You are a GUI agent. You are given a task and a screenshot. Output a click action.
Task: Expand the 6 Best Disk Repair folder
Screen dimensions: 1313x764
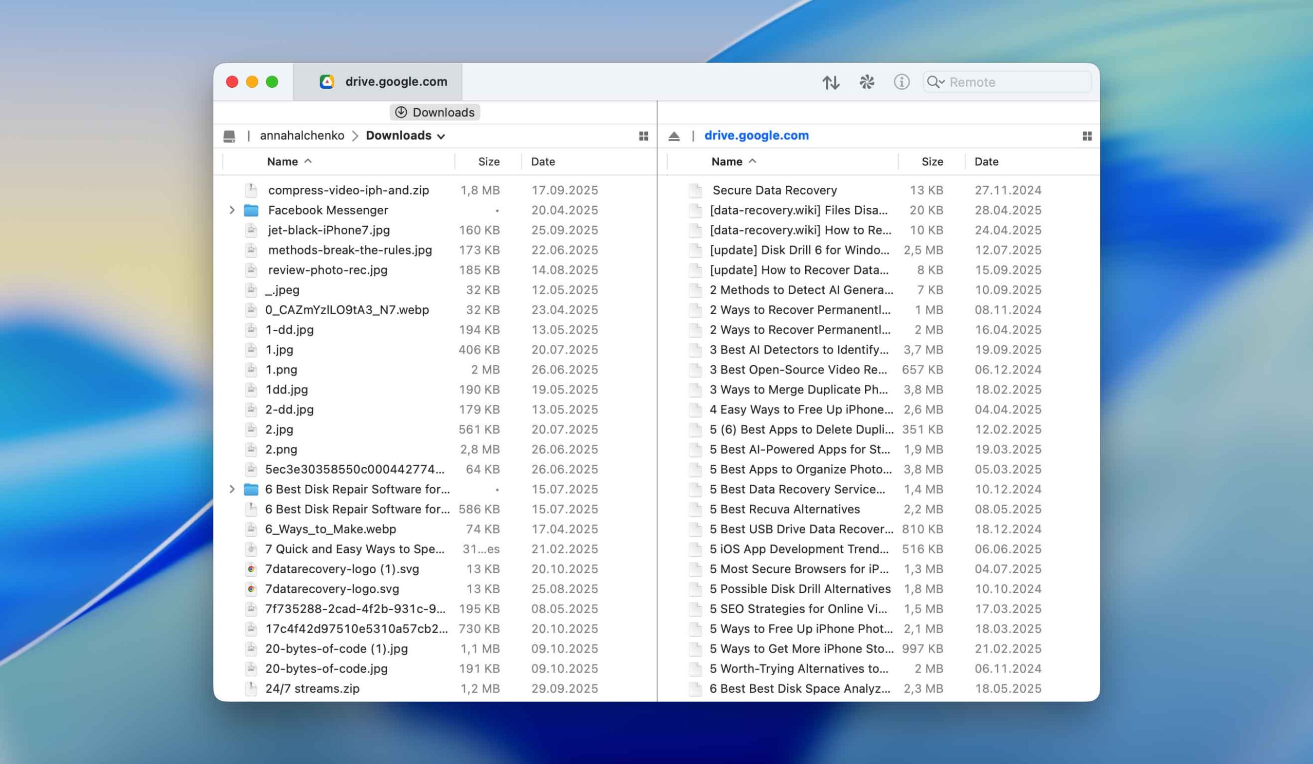pyautogui.click(x=232, y=489)
